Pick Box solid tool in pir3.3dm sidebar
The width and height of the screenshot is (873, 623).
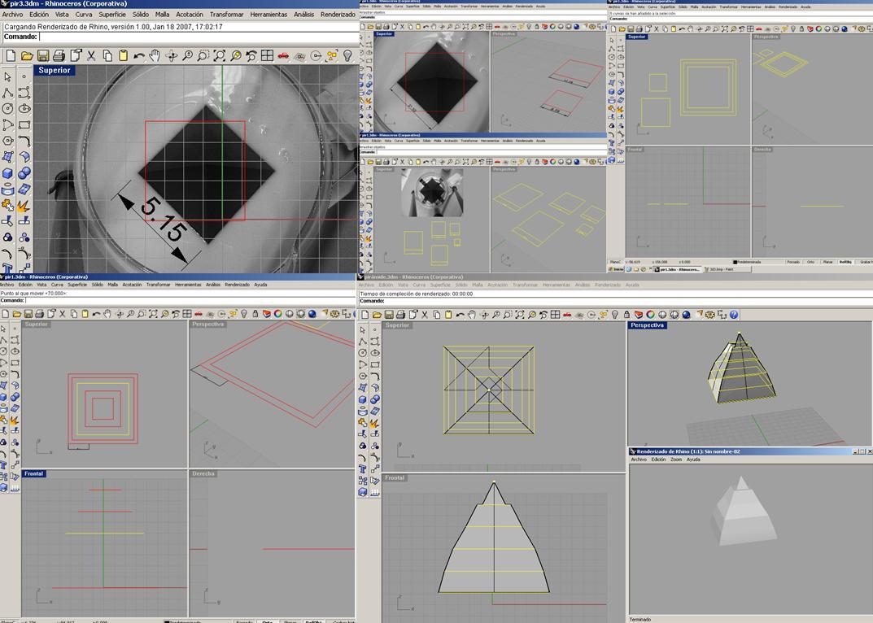(x=7, y=173)
